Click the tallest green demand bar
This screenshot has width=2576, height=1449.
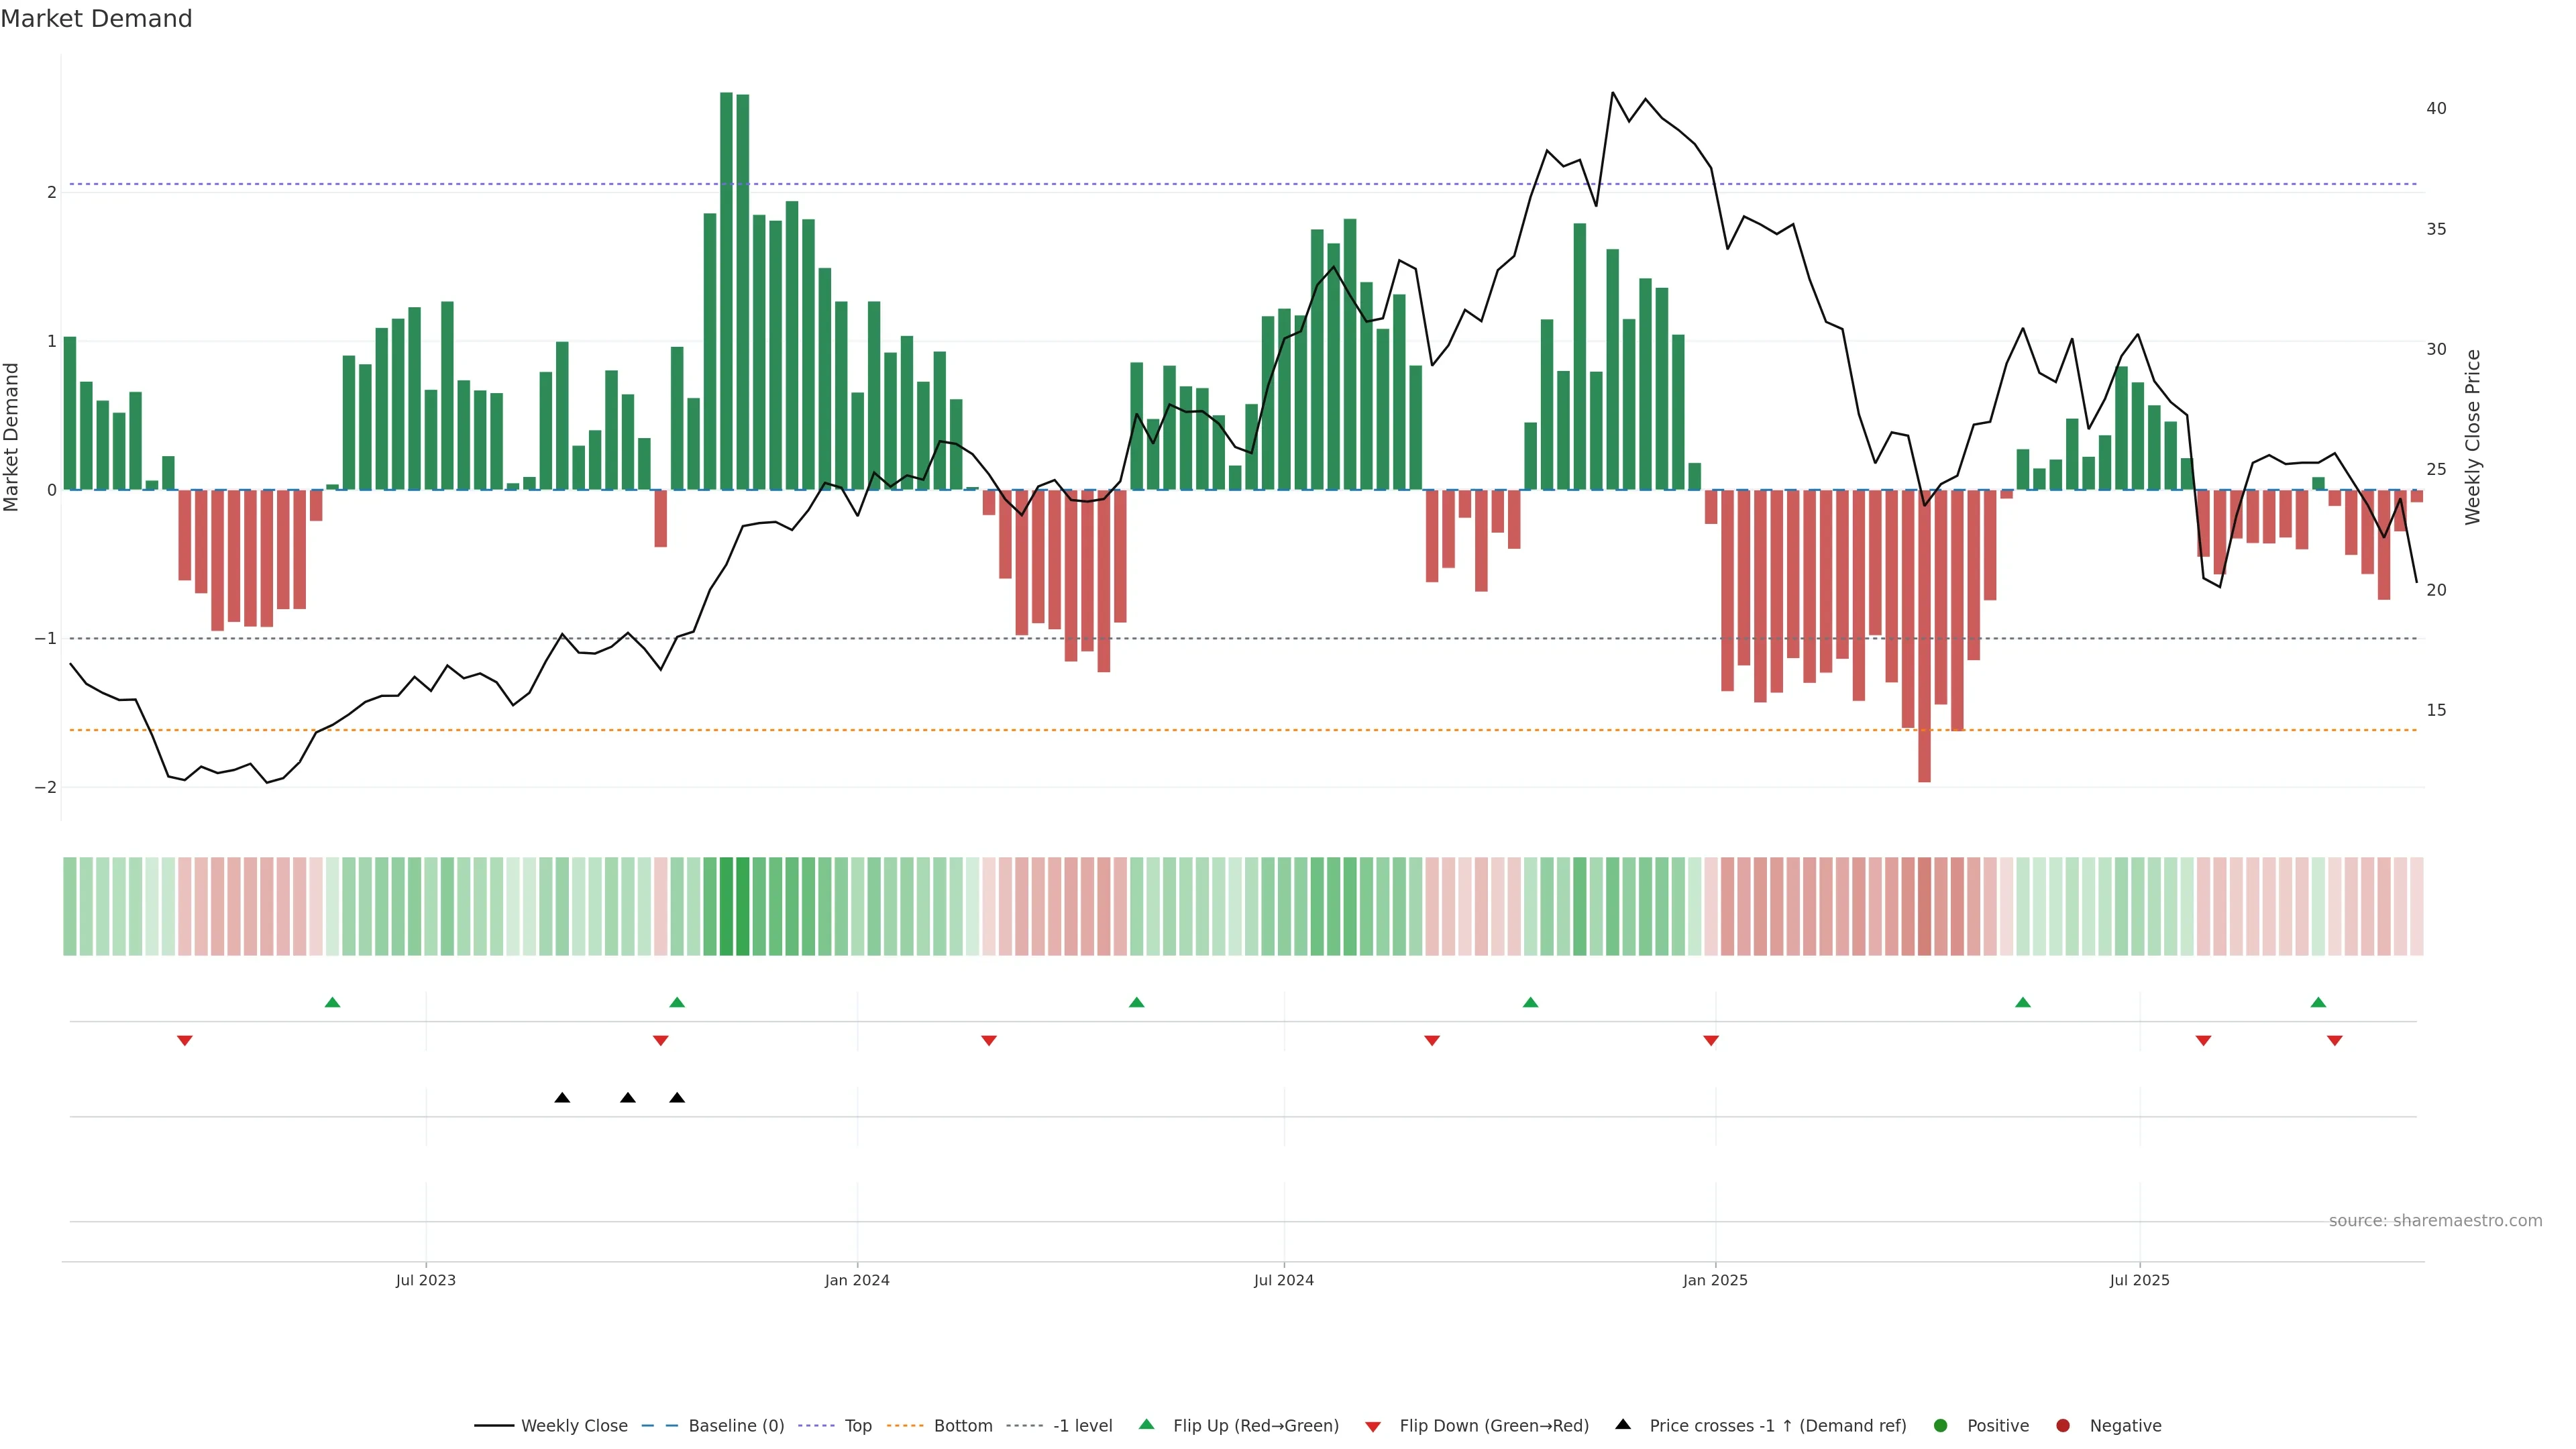(x=726, y=290)
